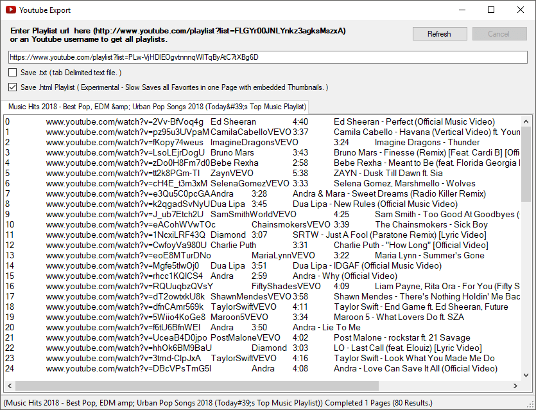Click the greyed-out Cancel button
The width and height of the screenshot is (536, 410).
499,34
